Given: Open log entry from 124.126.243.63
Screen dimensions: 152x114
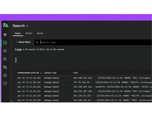Looking at the screenshot, I should point(112,100).
